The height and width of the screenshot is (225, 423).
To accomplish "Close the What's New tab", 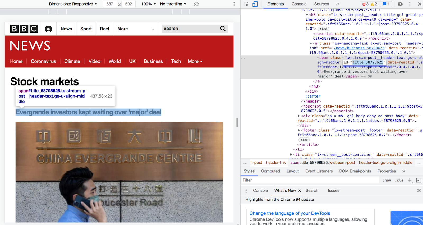I will [x=300, y=191].
